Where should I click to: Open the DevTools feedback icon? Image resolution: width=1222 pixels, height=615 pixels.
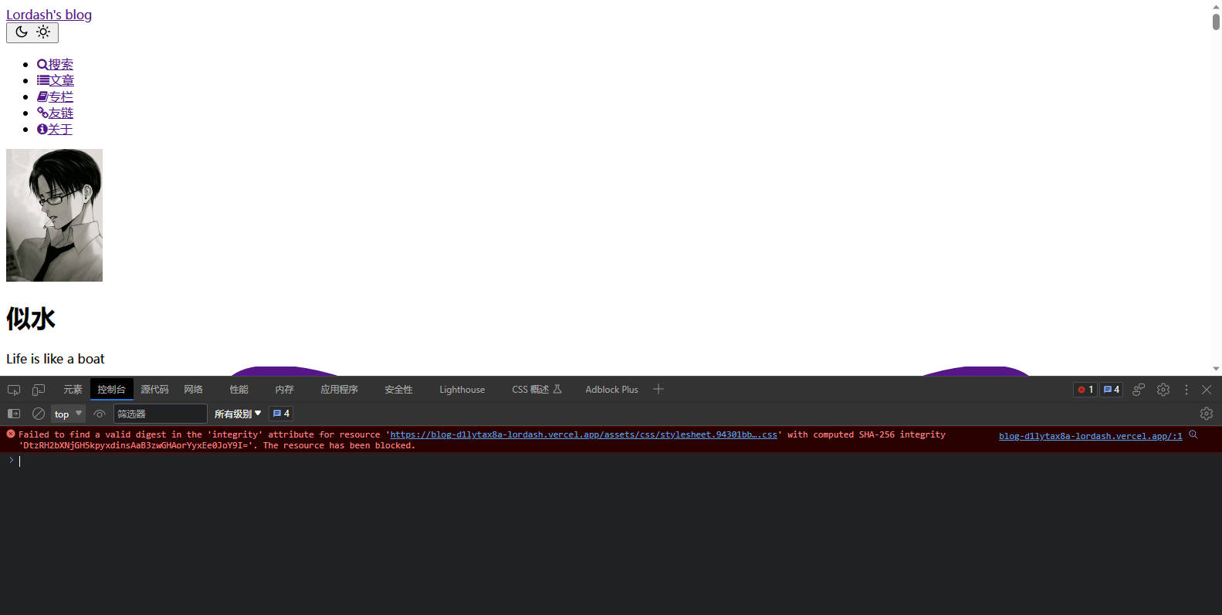(x=1139, y=390)
